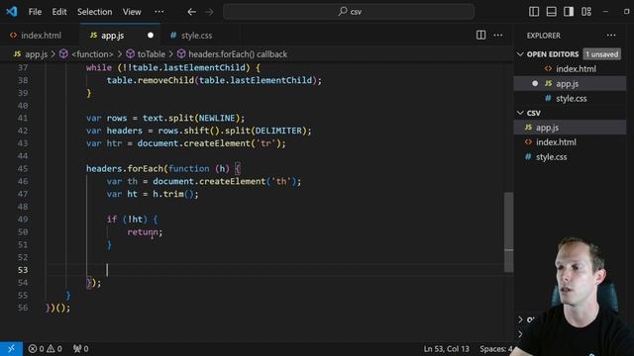The image size is (634, 356).
Task: Open editor More Actions ellipsis
Action: [498, 36]
